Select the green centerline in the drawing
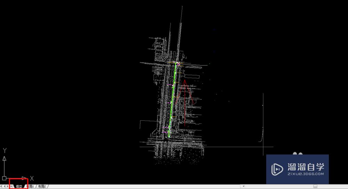The height and width of the screenshot is (189, 348). pyautogui.click(x=172, y=100)
